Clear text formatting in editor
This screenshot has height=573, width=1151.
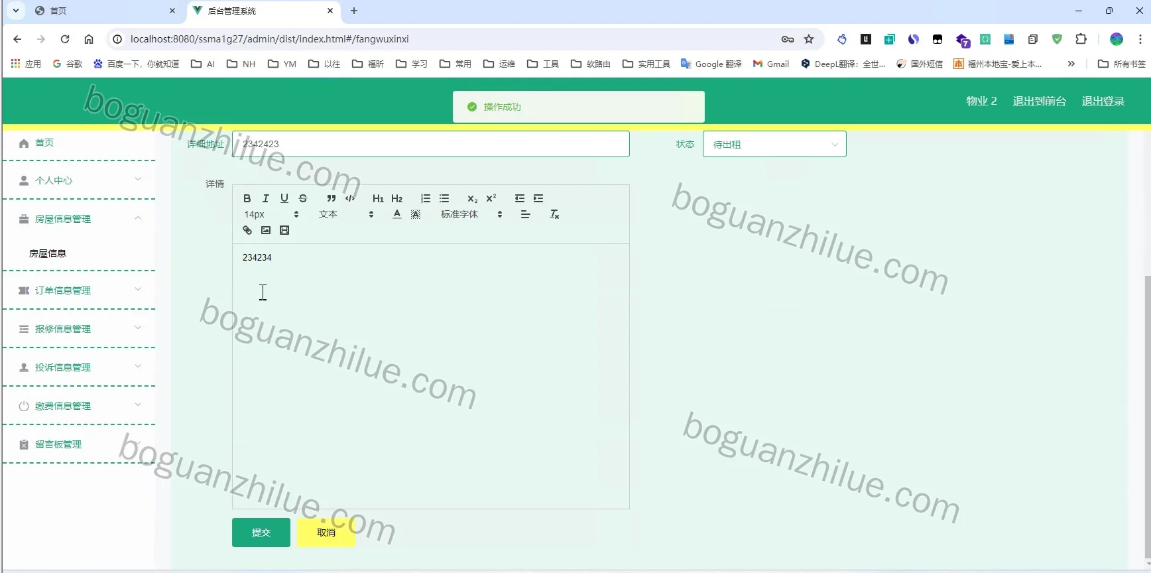(x=554, y=214)
